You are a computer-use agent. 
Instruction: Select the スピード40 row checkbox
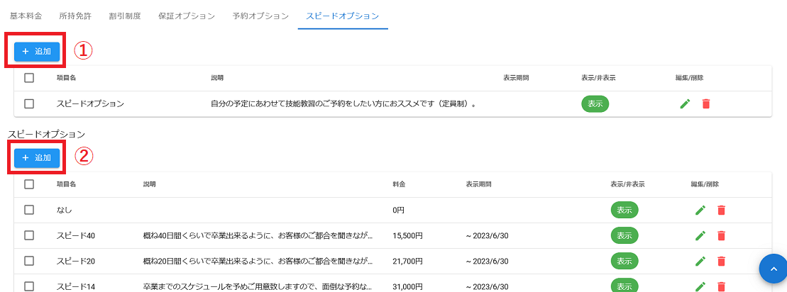click(x=29, y=235)
